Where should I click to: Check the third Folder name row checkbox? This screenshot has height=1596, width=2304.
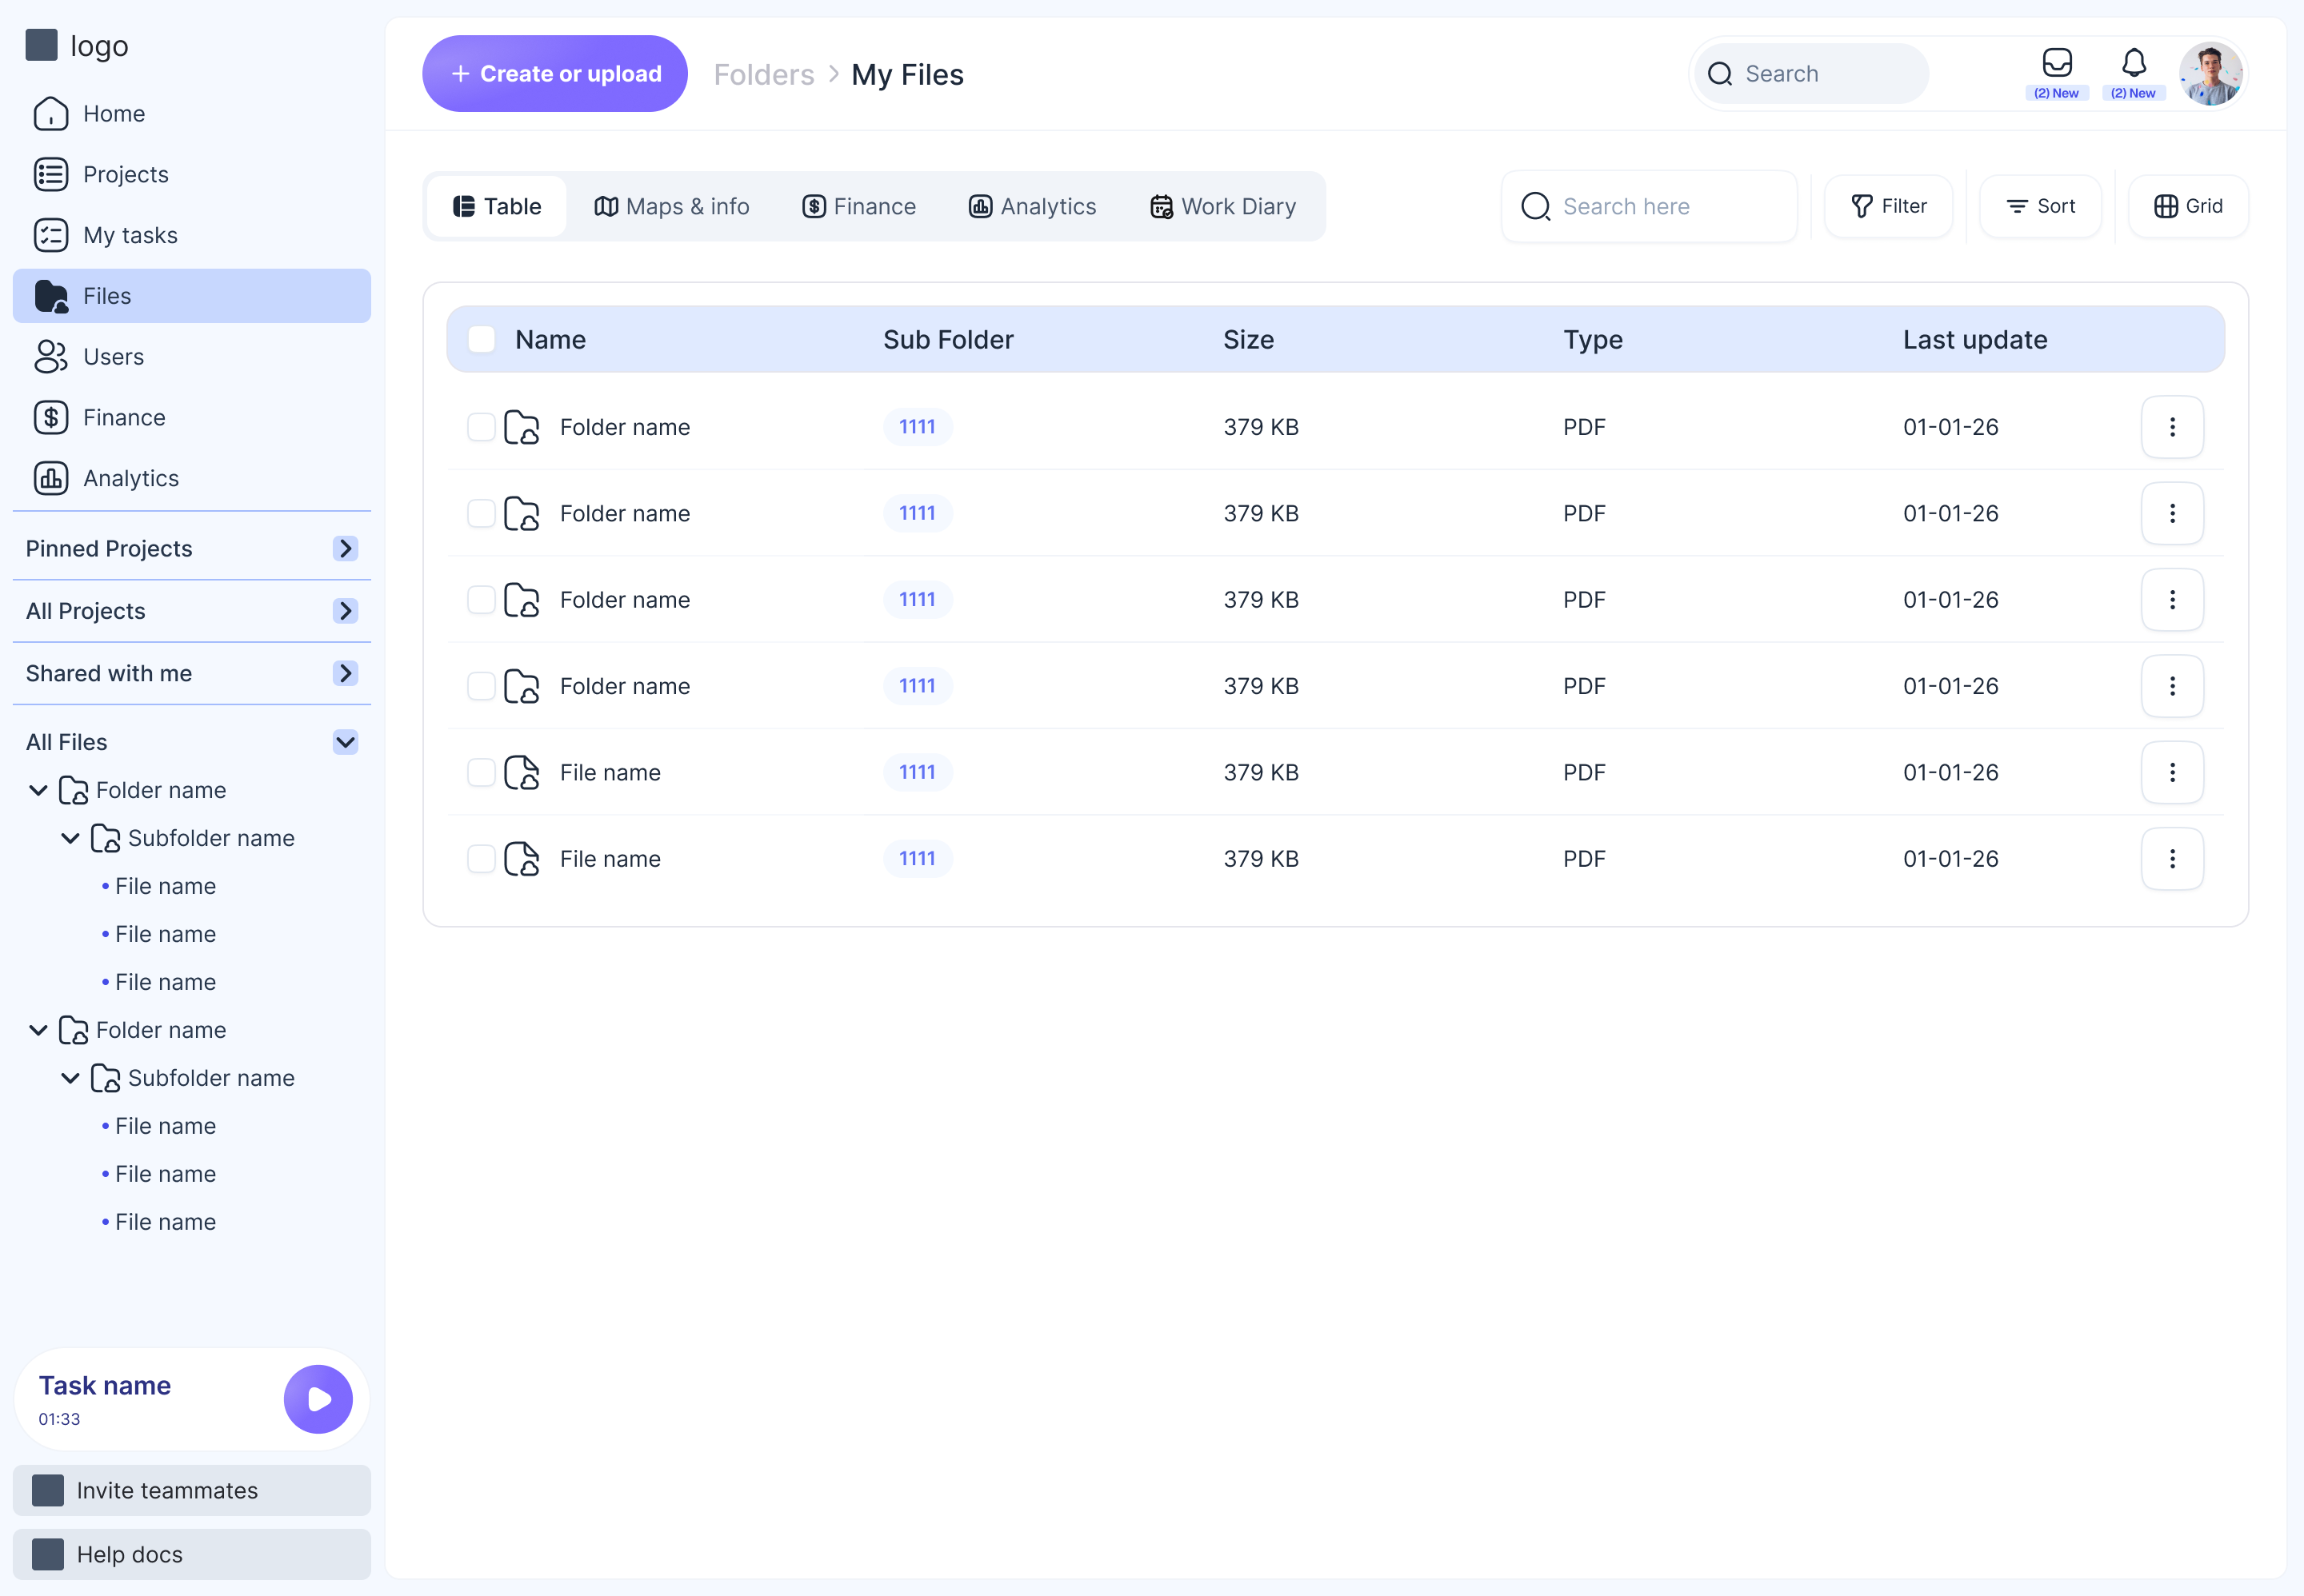pyautogui.click(x=482, y=600)
